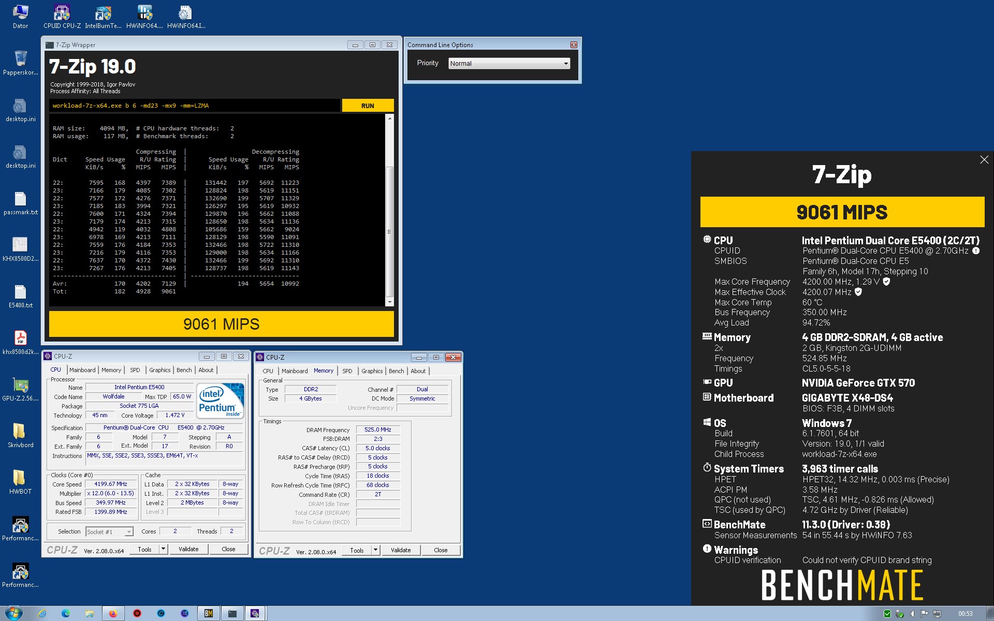
Task: Click the volume speaker tray icon
Action: (x=912, y=614)
